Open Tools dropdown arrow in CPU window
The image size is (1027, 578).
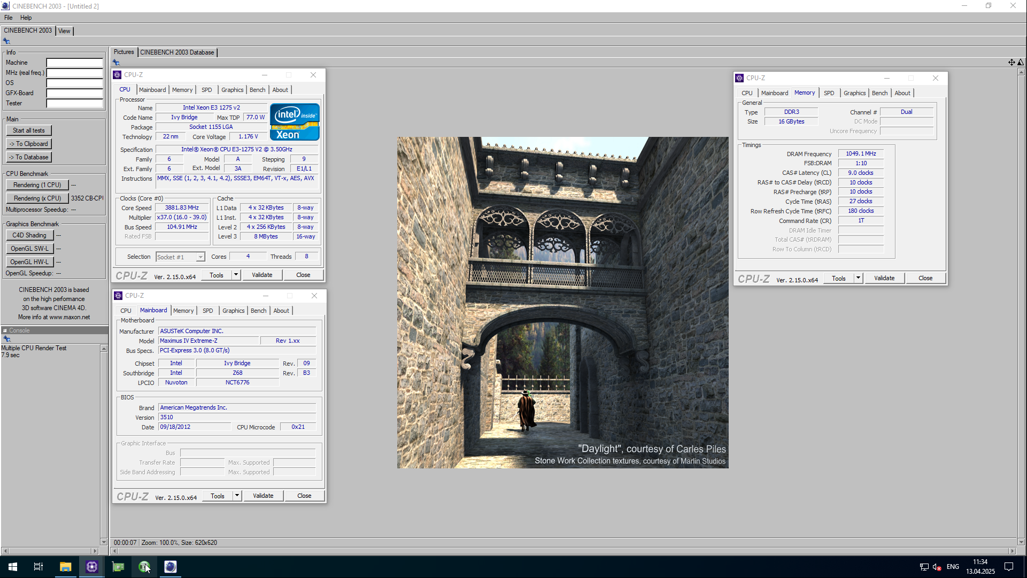236,275
